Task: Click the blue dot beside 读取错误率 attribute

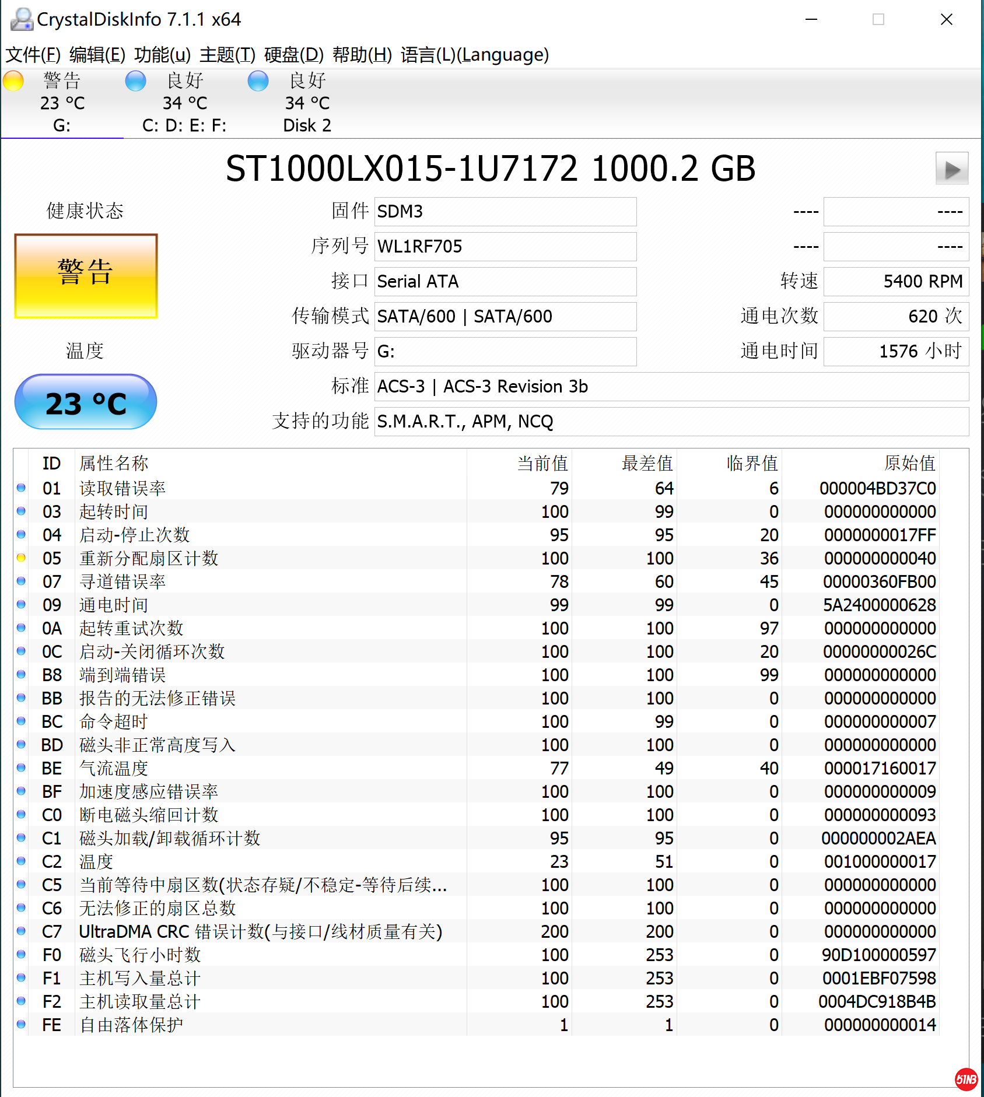Action: (21, 488)
